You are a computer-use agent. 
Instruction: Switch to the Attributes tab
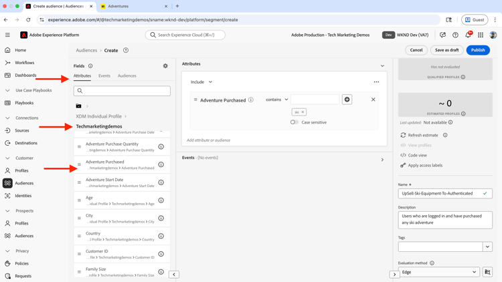[82, 76]
